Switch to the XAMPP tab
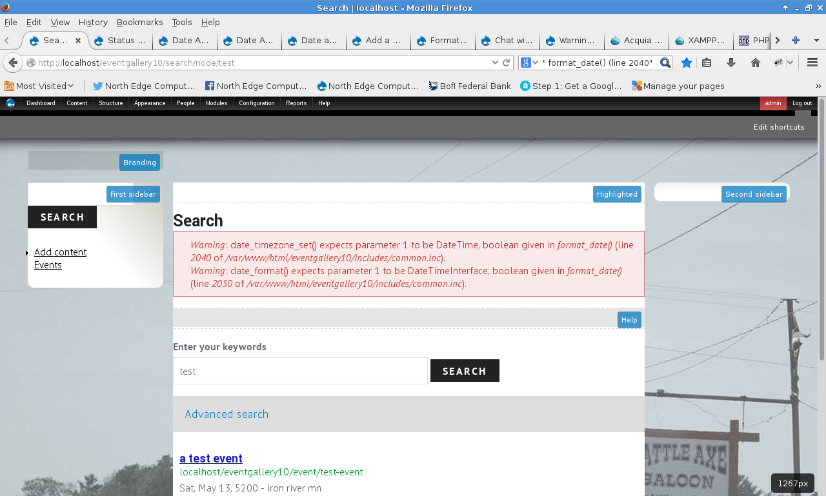The image size is (826, 496). [x=701, y=40]
